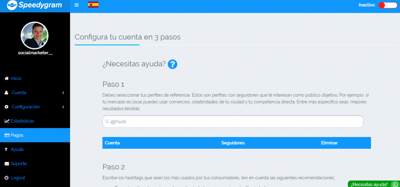
Task: Toggle the hamburger sidebar menu
Action: (x=77, y=5)
